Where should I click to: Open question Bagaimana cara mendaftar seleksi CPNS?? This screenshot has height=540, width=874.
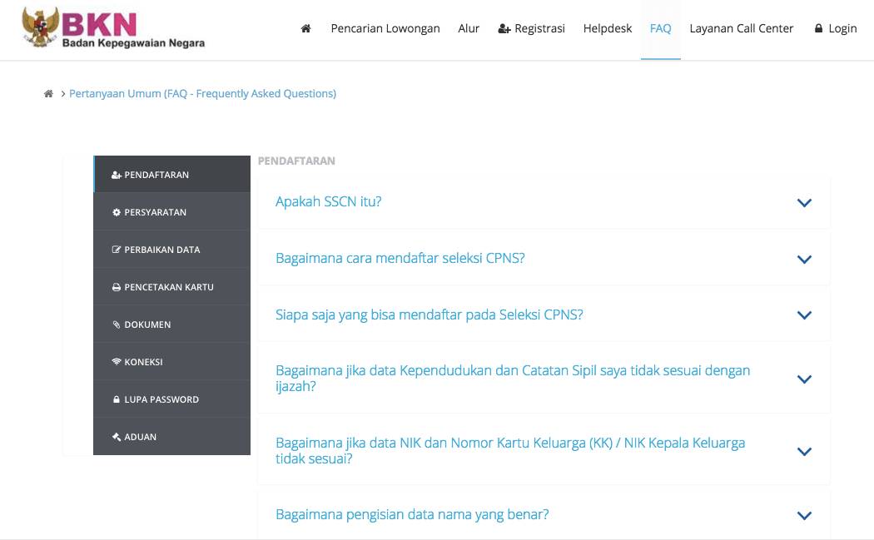[400, 259]
